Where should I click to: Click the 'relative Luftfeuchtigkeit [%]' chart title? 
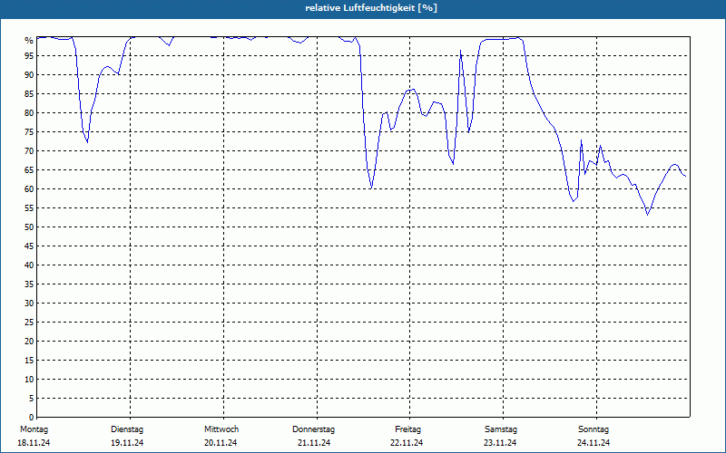[x=371, y=8]
